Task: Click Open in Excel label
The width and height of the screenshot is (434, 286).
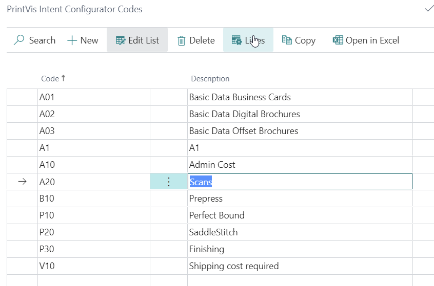Action: tap(372, 40)
